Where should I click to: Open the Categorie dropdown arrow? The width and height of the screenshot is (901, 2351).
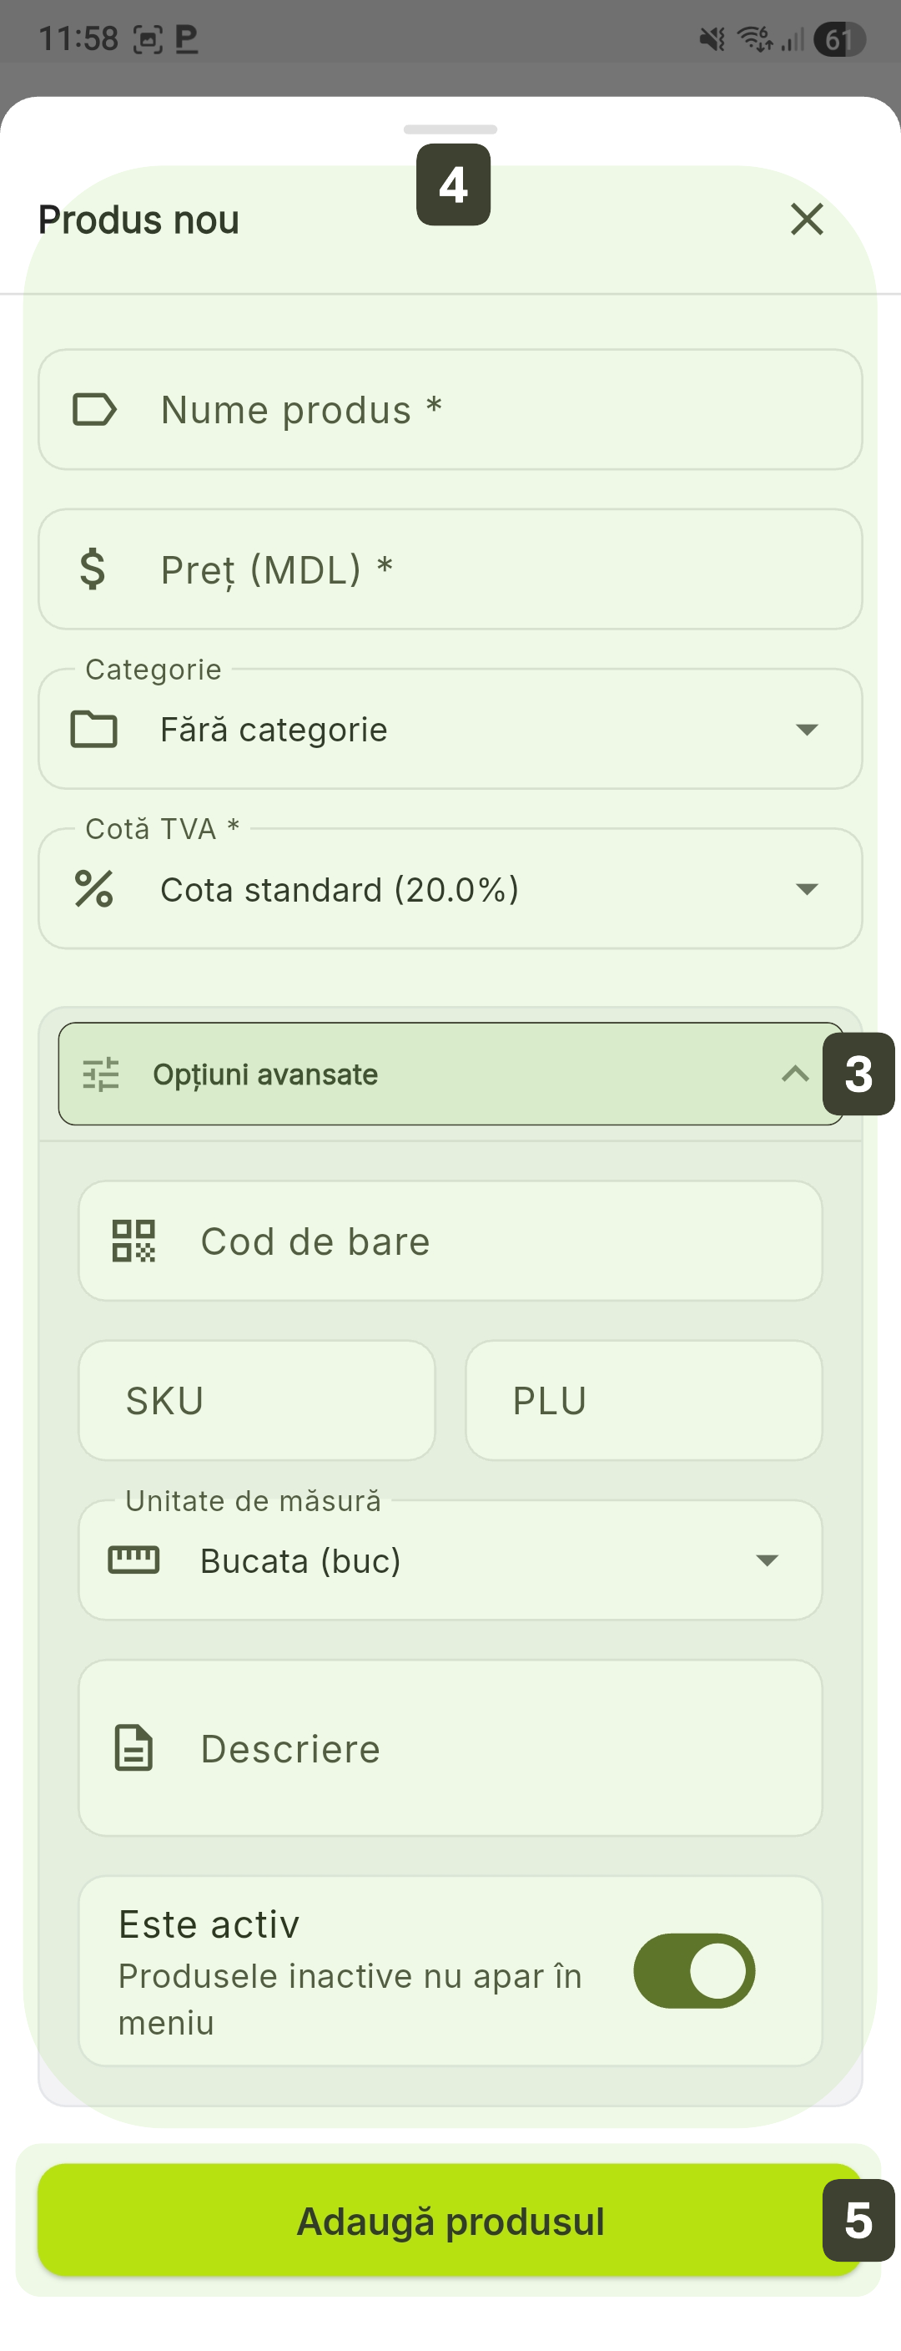[806, 729]
